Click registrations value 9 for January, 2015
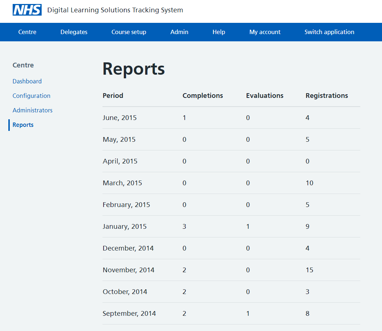This screenshot has height=331, width=382. click(x=307, y=226)
